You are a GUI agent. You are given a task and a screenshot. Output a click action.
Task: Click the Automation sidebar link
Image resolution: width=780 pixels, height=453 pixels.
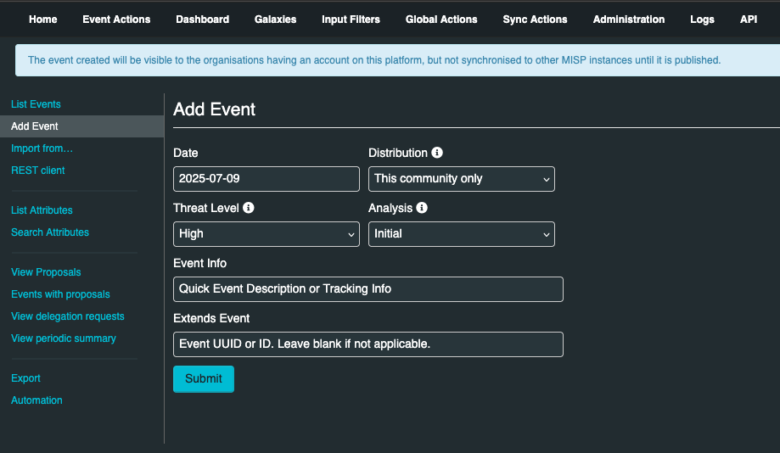pyautogui.click(x=36, y=400)
